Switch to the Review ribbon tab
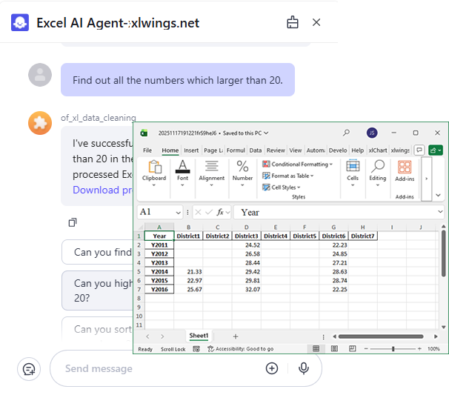The width and height of the screenshot is (449, 395). click(x=276, y=150)
